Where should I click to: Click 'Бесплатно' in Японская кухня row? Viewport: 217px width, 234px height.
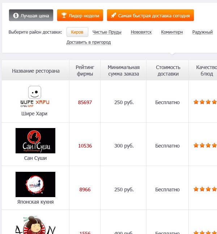pyautogui.click(x=167, y=190)
